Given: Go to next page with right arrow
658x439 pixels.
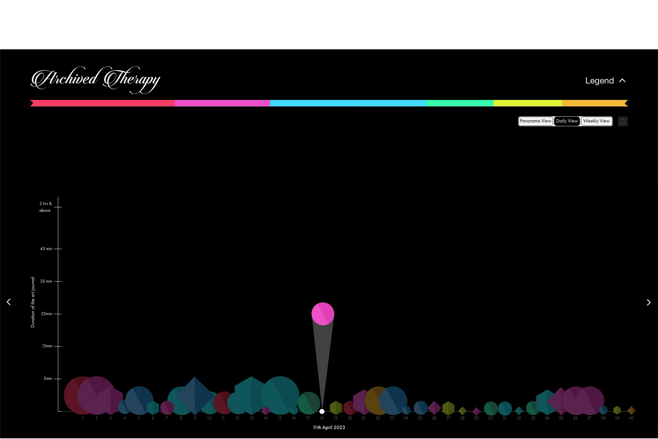Looking at the screenshot, I should click(x=648, y=302).
